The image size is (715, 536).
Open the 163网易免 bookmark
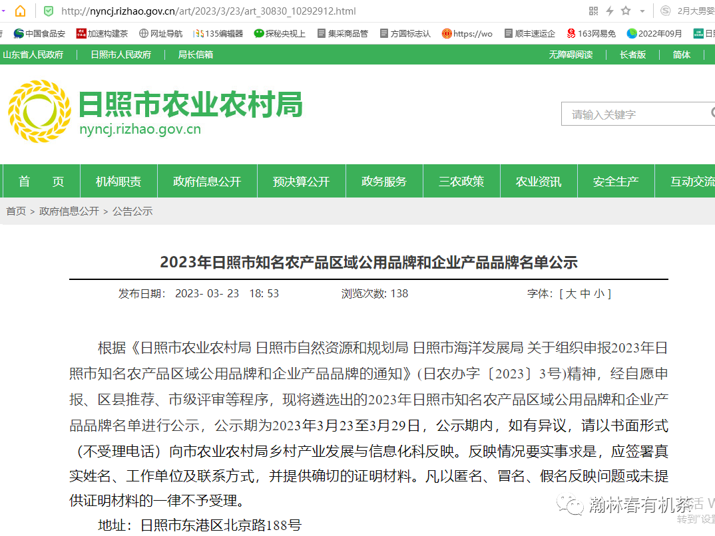pos(591,33)
